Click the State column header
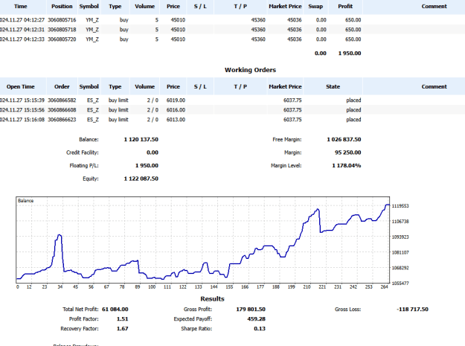 333,86
